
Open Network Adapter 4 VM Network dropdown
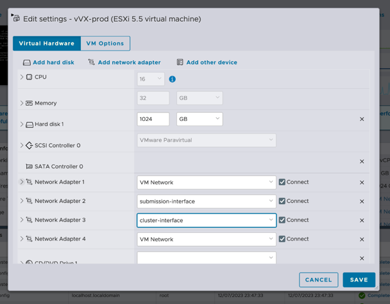[207, 239]
